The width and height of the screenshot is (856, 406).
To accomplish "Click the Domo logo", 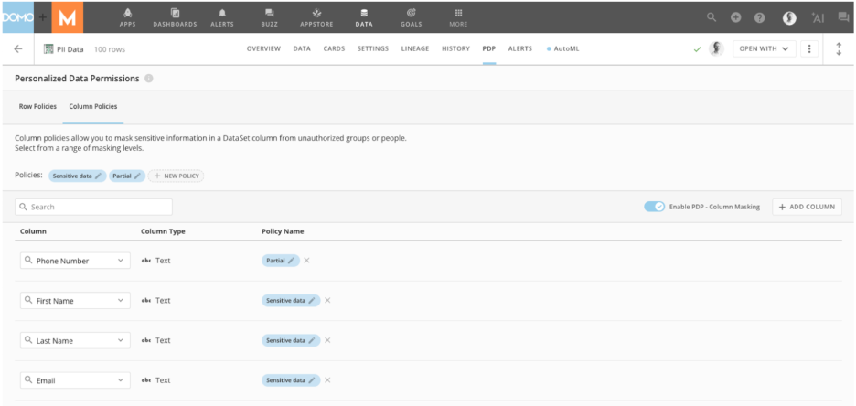I will coord(17,17).
